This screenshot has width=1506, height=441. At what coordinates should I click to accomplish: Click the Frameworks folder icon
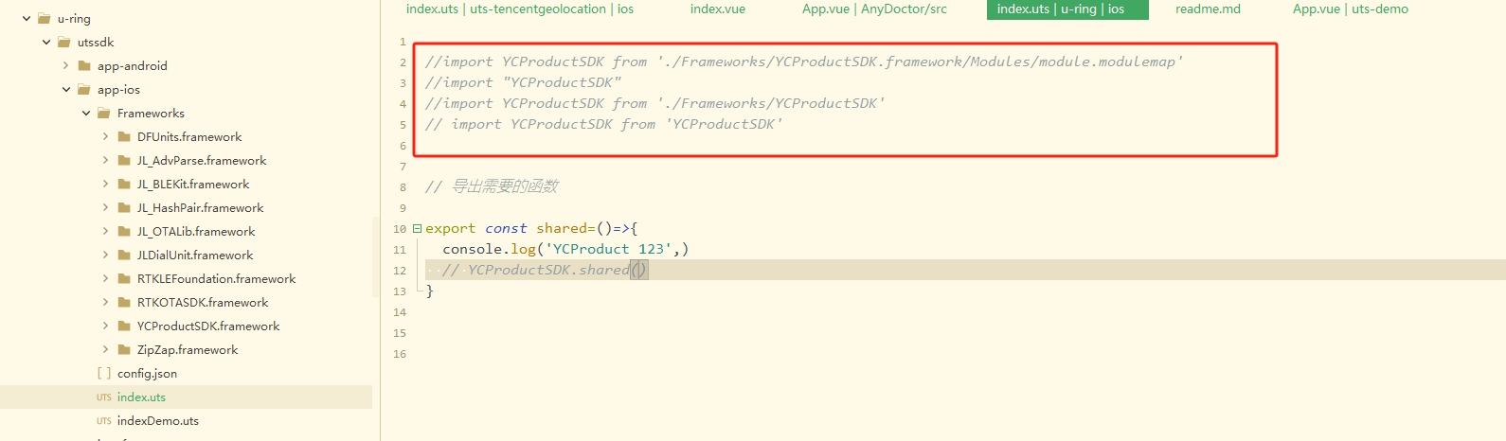click(x=104, y=113)
